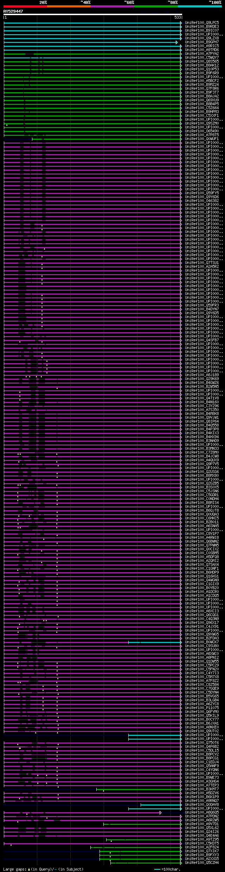Select label UniRef100_A8XWC0
The image size is (225, 872).
tap(202, 653)
